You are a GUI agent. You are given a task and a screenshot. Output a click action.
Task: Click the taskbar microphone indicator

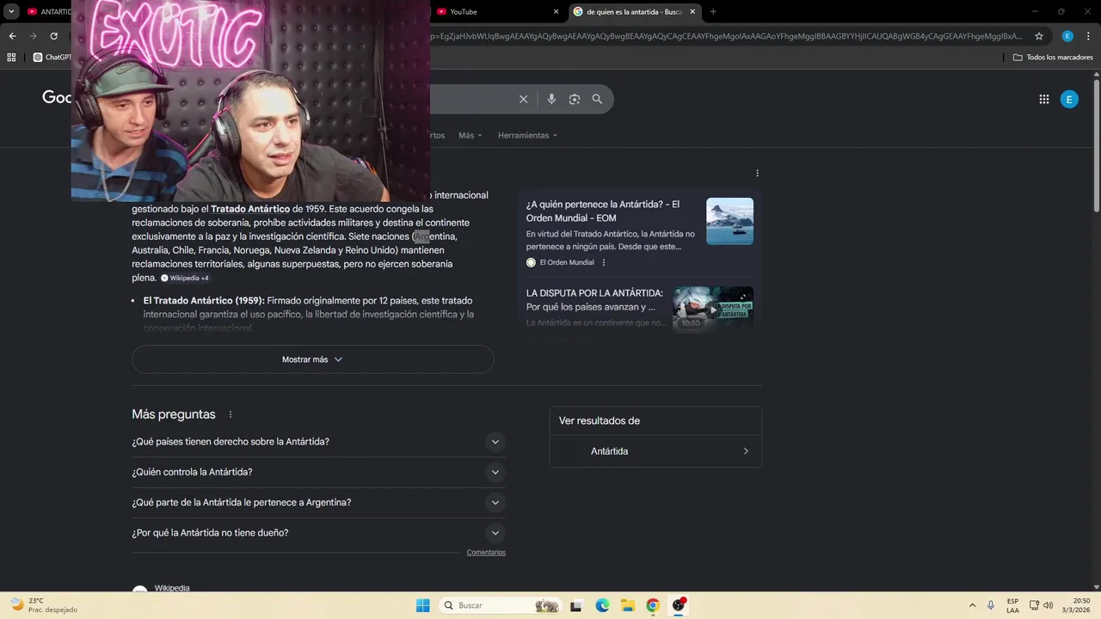[991, 605]
